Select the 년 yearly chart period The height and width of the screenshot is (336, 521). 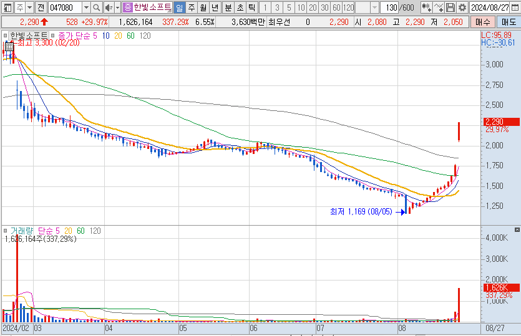tap(215, 7)
